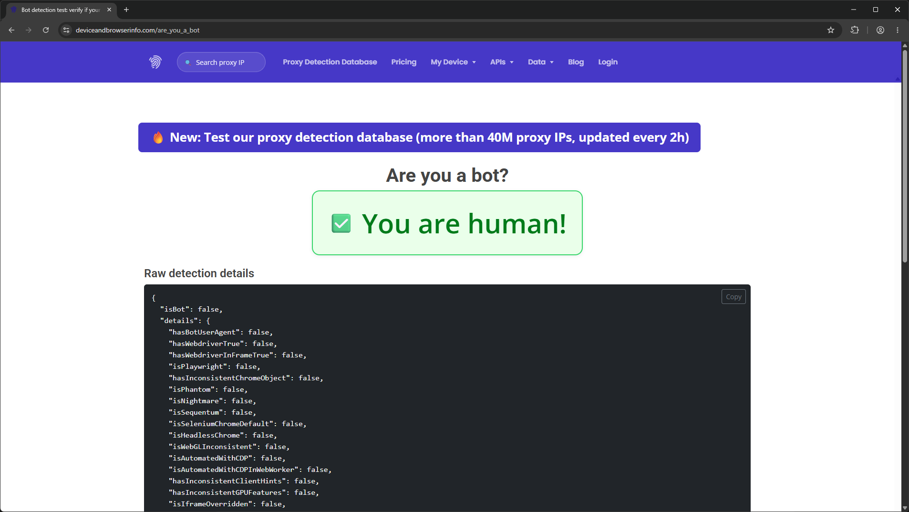
Task: Click the address bar URL
Action: [137, 30]
